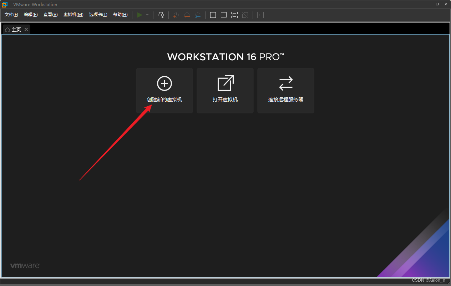Click the take snapshot clock icon
451x286 pixels.
tap(176, 15)
